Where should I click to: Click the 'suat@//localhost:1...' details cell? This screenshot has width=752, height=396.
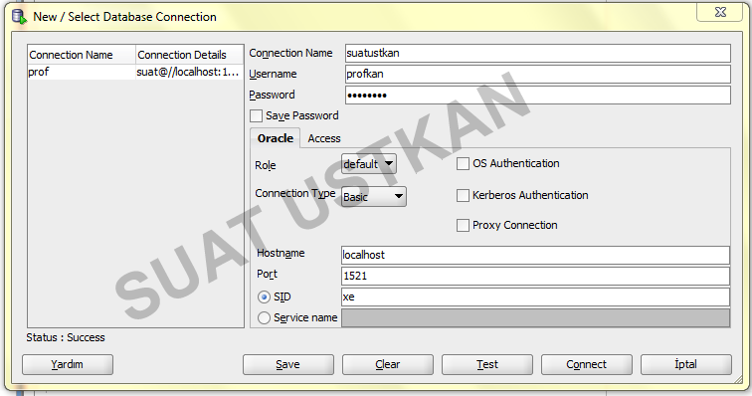coord(188,73)
